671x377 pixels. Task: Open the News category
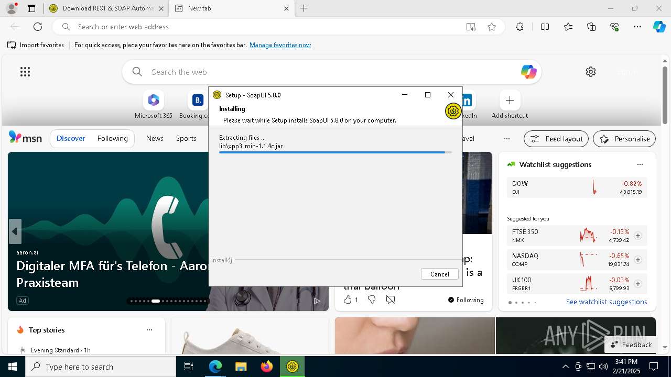[x=155, y=138]
